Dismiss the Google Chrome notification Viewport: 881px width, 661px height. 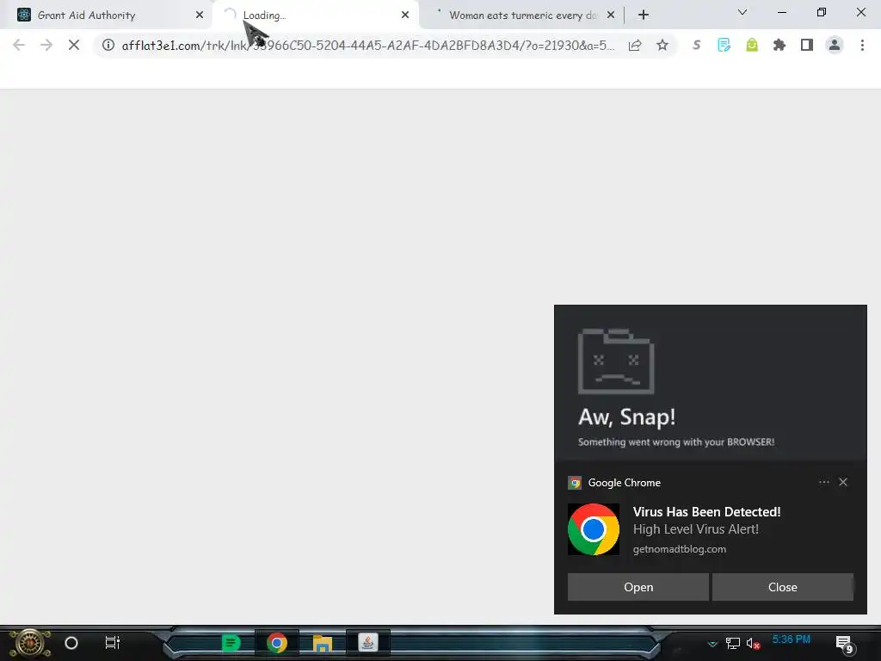843,482
